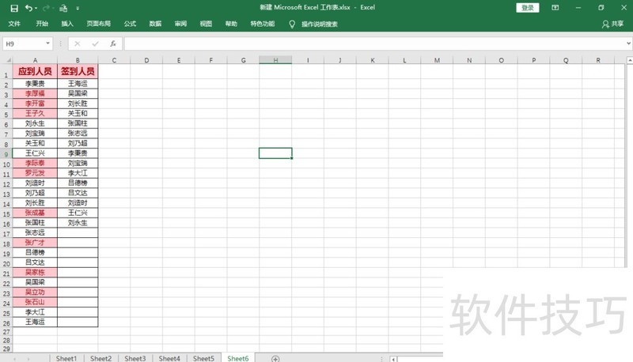The height and width of the screenshot is (362, 633).
Task: Click the touch/mouse mode quick access icon
Action: coord(63,8)
